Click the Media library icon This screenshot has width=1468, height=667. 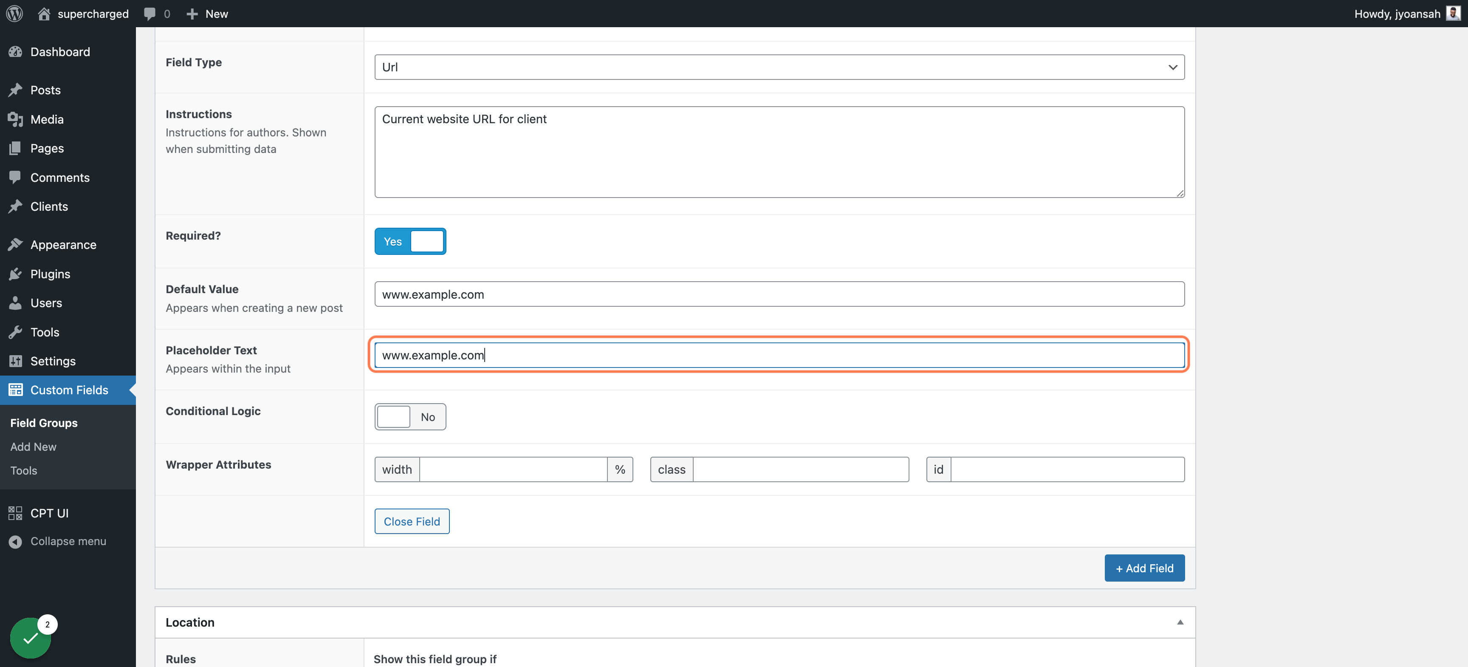pos(15,119)
